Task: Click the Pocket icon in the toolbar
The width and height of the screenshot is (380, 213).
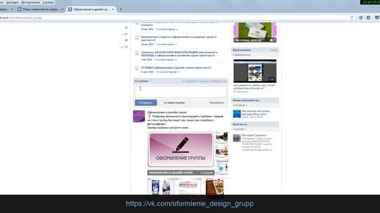Action: point(377,18)
